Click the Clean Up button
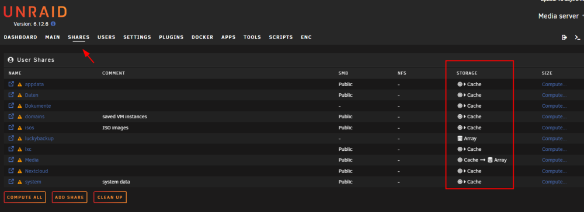 (110, 197)
